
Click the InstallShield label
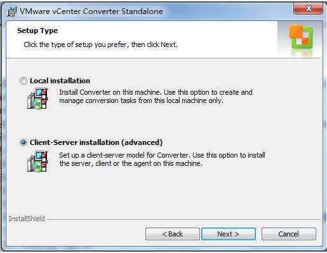coord(27,219)
